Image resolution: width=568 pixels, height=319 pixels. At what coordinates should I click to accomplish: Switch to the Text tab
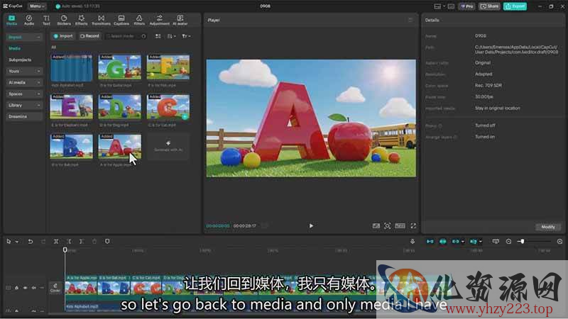click(46, 20)
